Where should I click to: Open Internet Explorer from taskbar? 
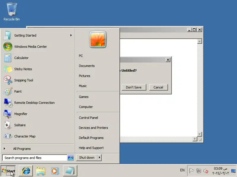(x=26, y=171)
